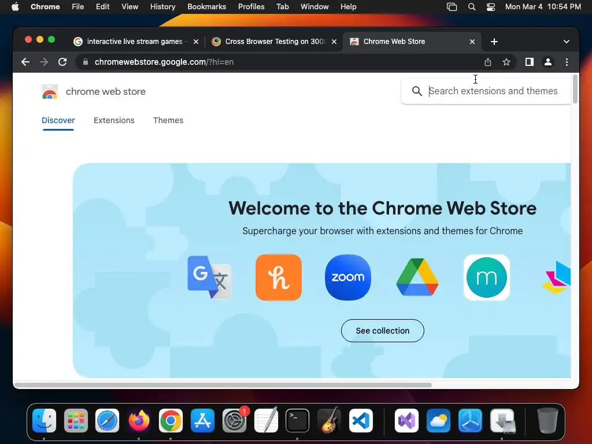
Task: Click the search magnifier icon
Action: tap(417, 91)
